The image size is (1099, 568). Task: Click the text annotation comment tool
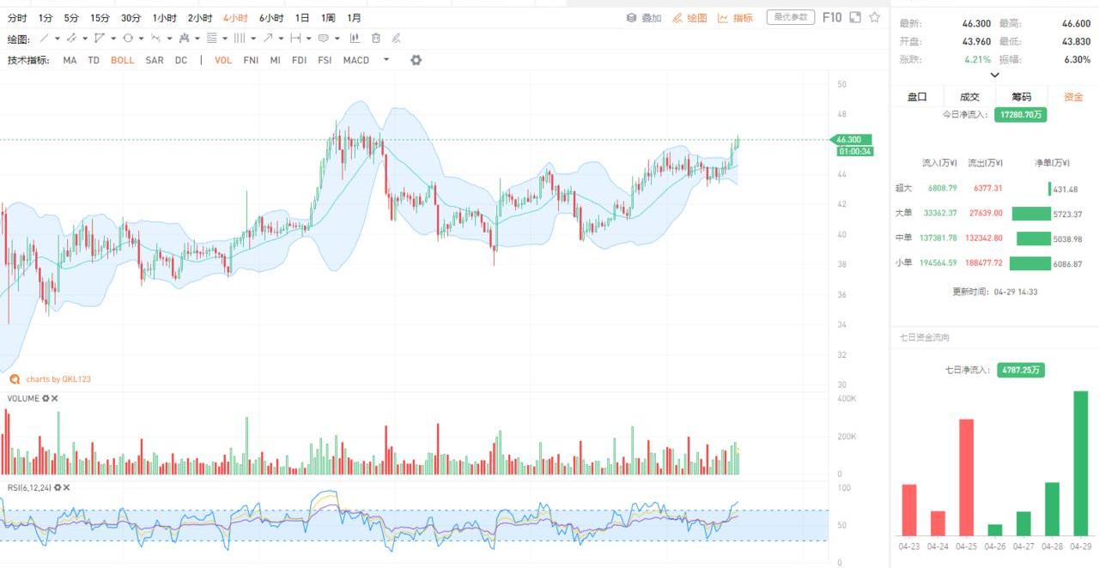(323, 39)
